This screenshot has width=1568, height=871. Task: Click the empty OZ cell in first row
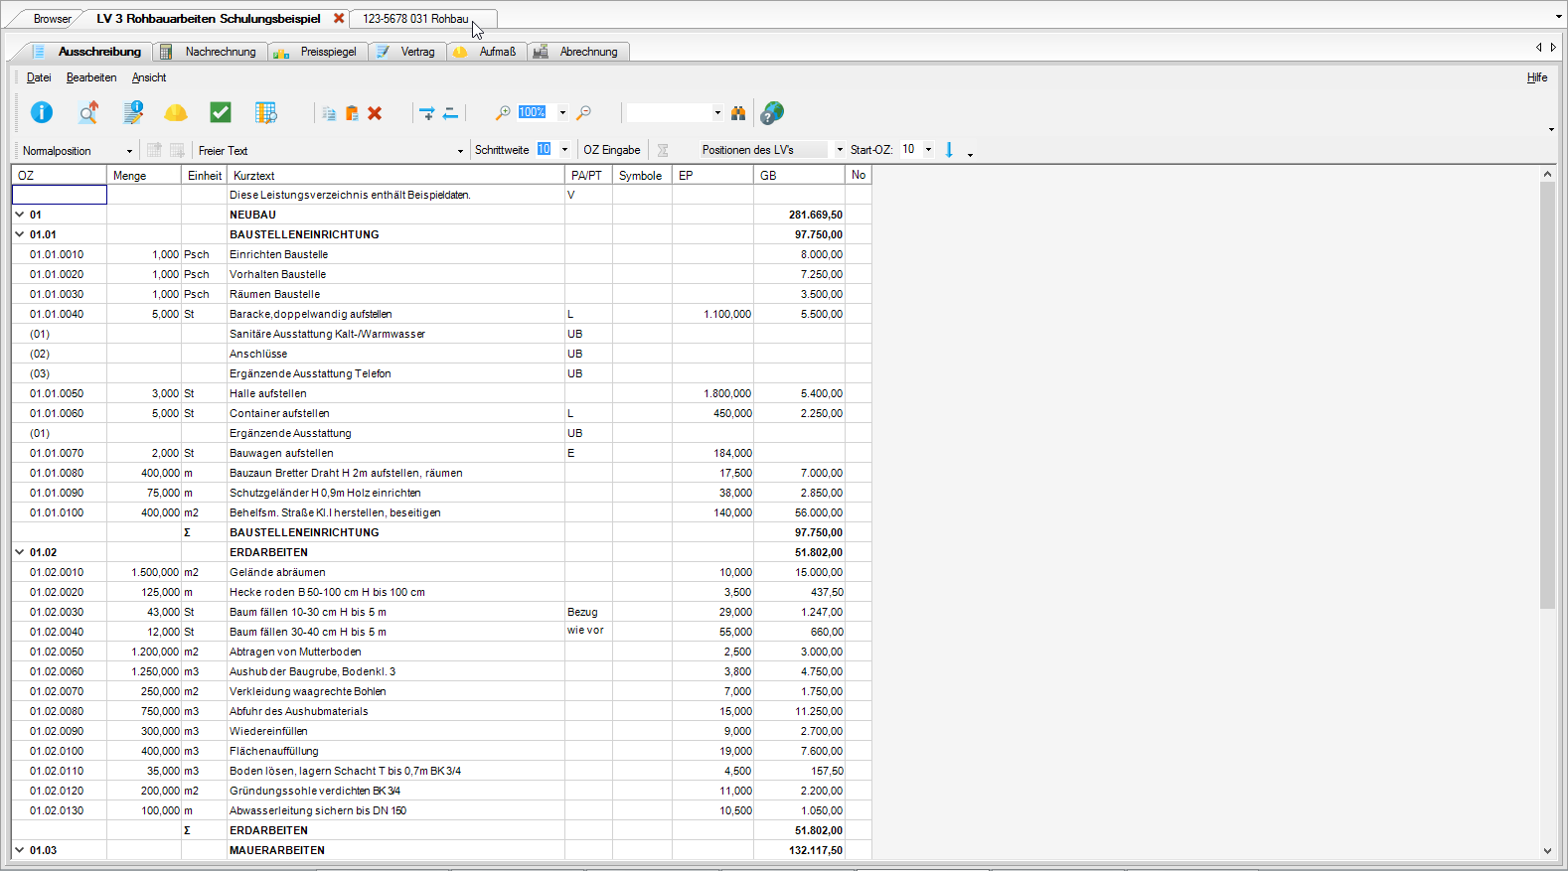click(x=59, y=195)
